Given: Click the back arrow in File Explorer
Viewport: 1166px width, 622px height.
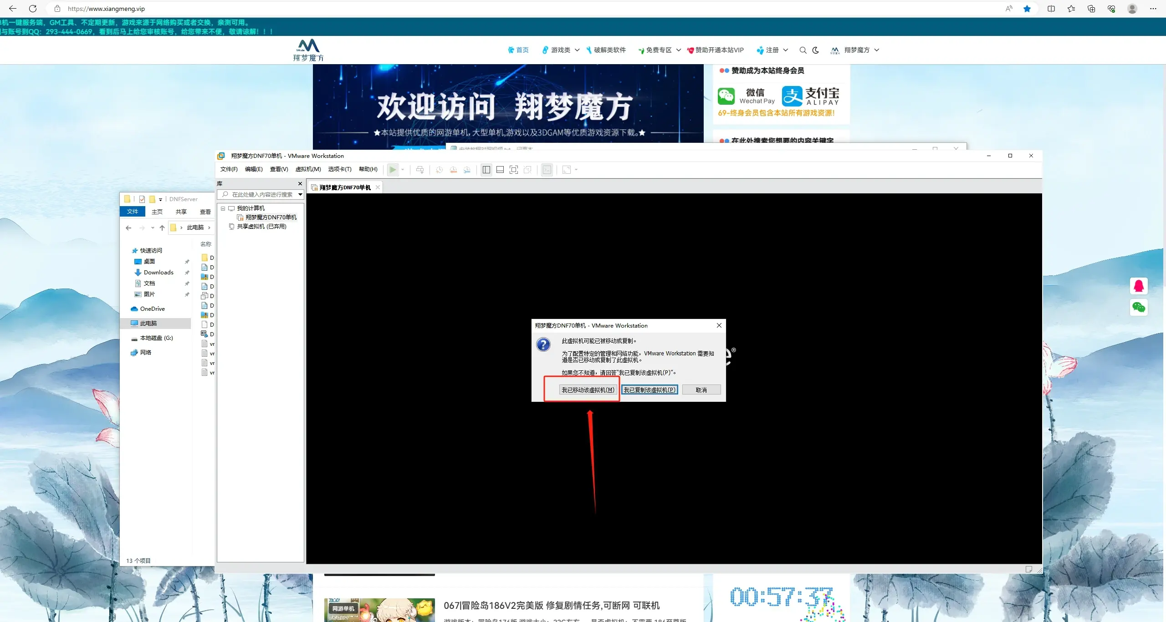Looking at the screenshot, I should tap(128, 228).
